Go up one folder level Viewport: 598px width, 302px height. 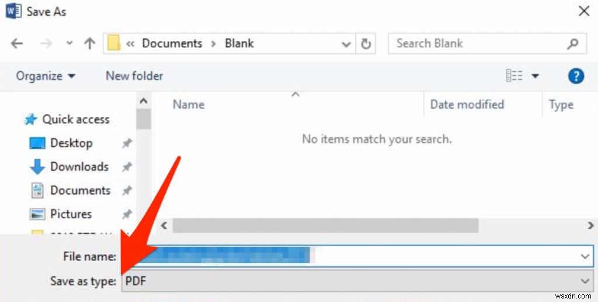(x=89, y=43)
